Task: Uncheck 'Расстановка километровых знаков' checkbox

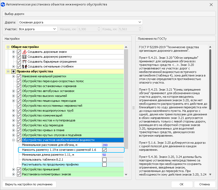Action: [19, 174]
